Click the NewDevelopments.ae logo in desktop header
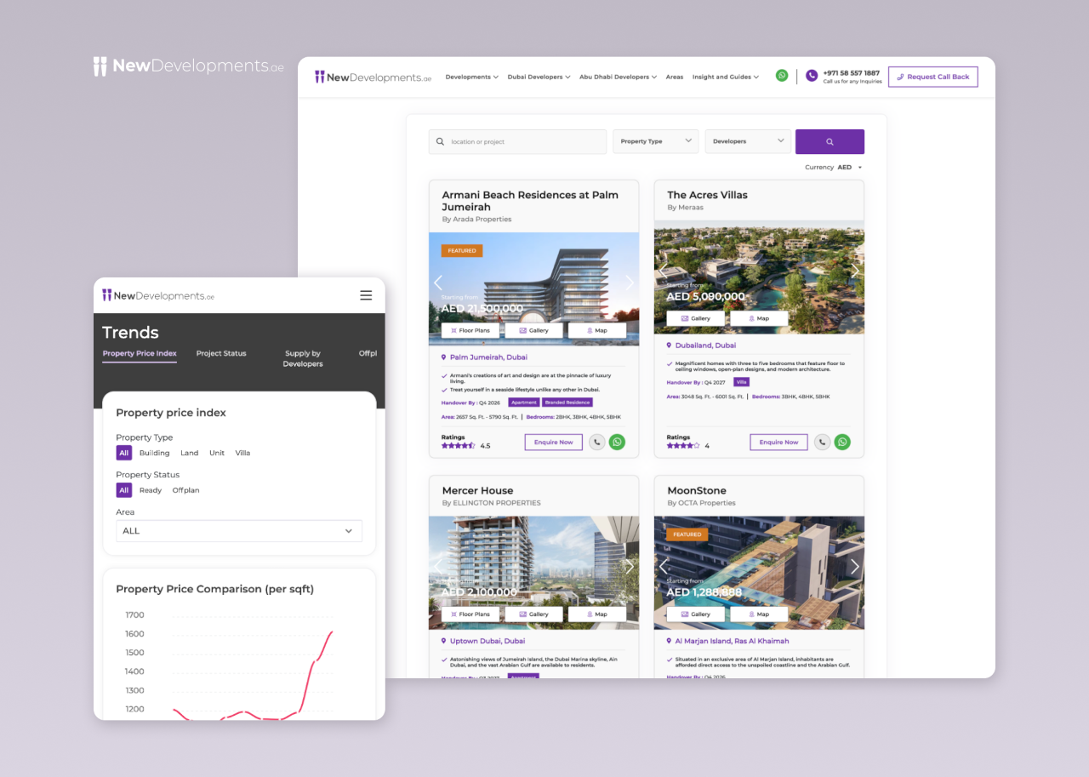1089x777 pixels. tap(373, 77)
